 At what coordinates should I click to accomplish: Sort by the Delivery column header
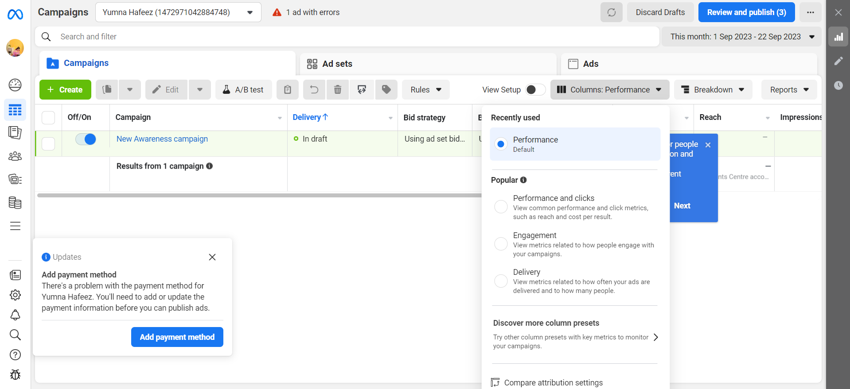tap(310, 117)
